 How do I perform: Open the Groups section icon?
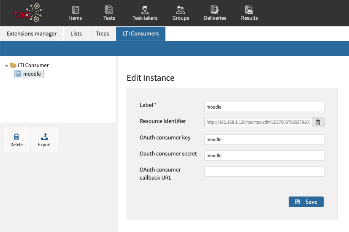coord(181,10)
